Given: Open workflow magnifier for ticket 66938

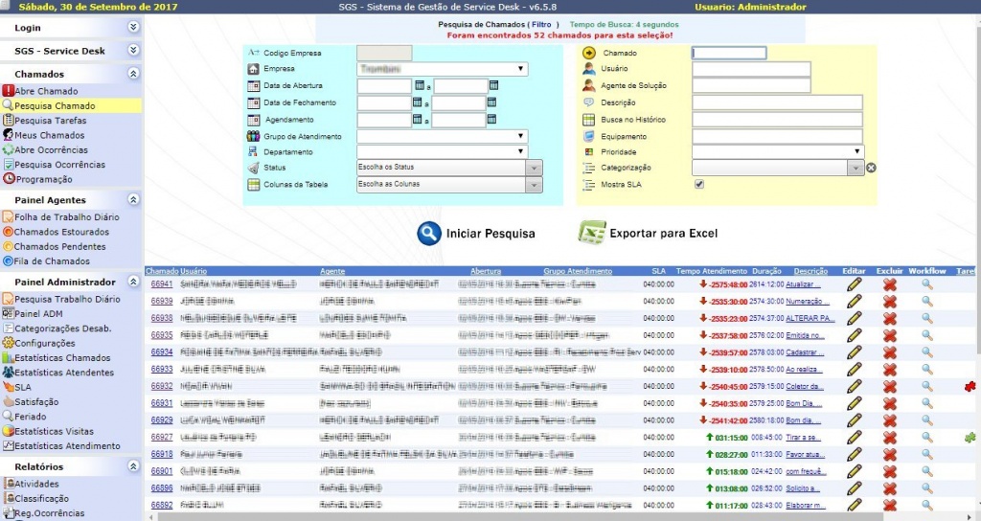Looking at the screenshot, I should 926,318.
